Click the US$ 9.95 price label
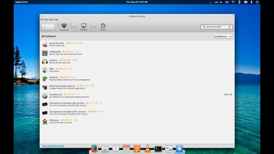Screen dimensions: 274x154 (228, 95)
